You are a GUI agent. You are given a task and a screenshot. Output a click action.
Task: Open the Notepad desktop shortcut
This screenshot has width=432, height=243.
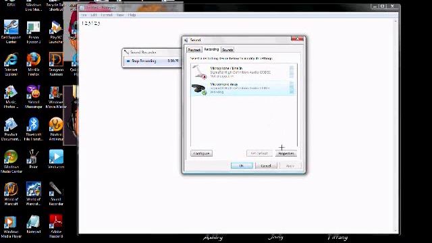coord(33,224)
